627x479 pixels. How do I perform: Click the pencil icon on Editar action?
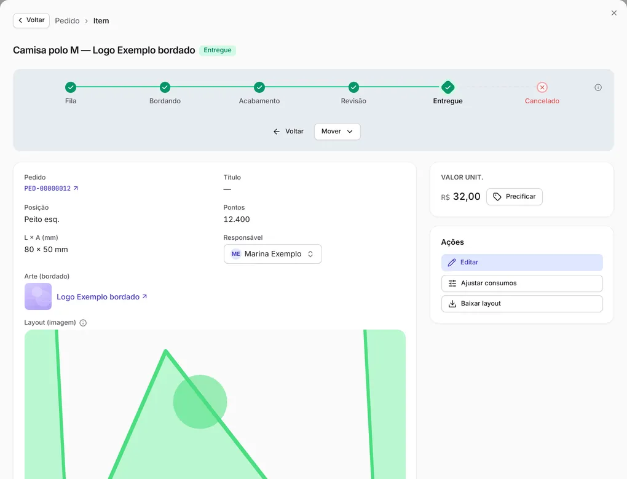click(452, 263)
